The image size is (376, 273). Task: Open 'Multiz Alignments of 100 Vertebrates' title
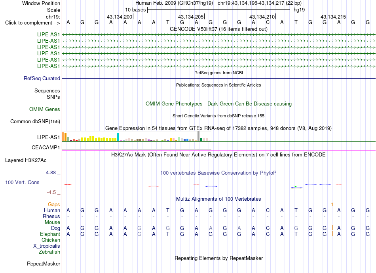pos(218,199)
